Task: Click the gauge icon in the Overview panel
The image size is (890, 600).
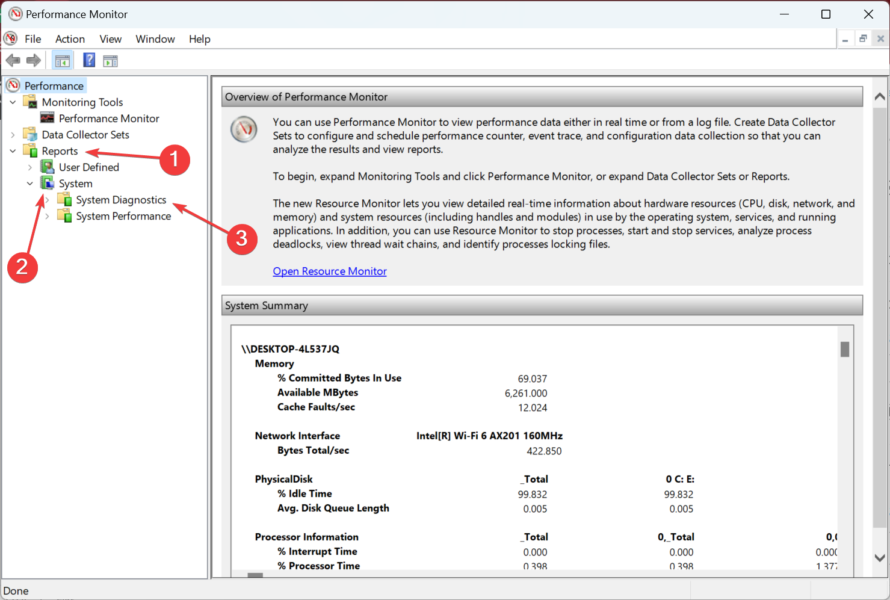Action: click(x=244, y=129)
